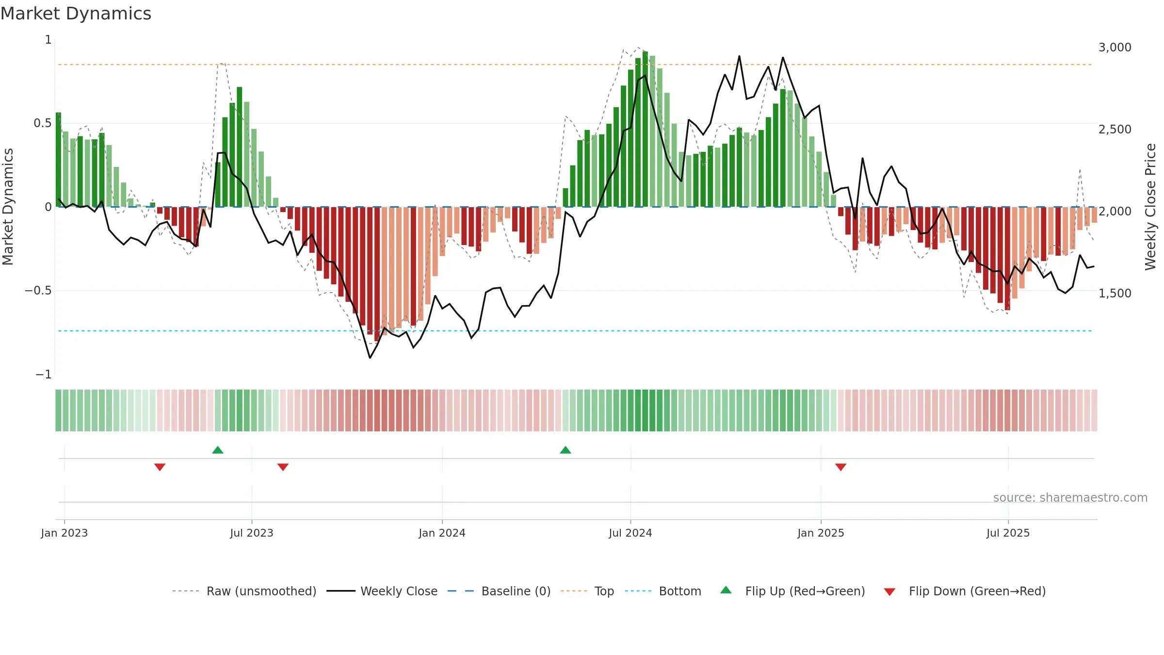Click the Market Dynamics chart title
This screenshot has height=655, width=1164.
pos(76,14)
